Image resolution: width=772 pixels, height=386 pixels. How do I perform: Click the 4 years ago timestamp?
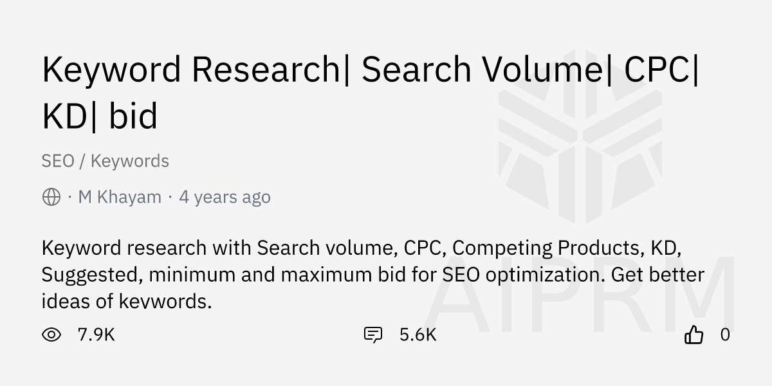point(225,197)
